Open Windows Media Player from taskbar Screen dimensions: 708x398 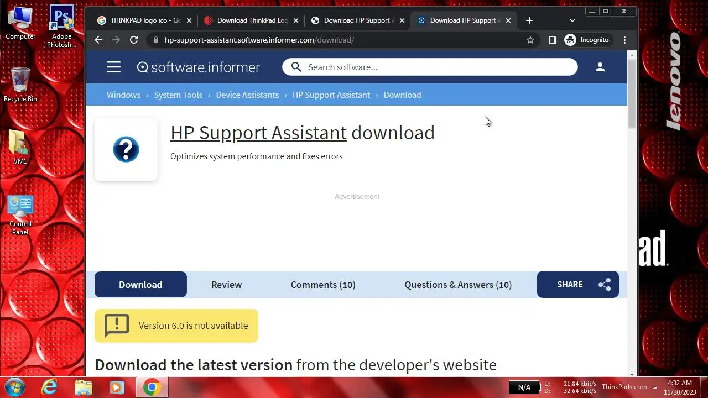click(117, 387)
